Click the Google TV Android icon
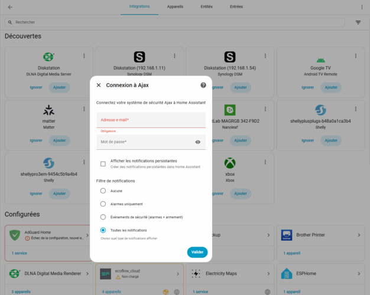This screenshot has width=370, height=295. (321, 60)
